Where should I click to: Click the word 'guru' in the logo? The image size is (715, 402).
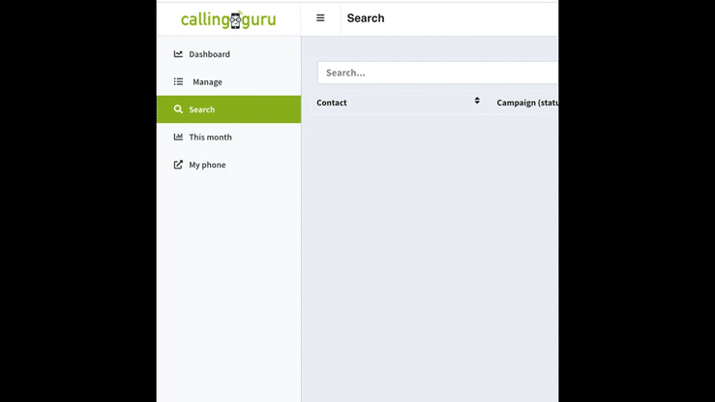point(259,20)
